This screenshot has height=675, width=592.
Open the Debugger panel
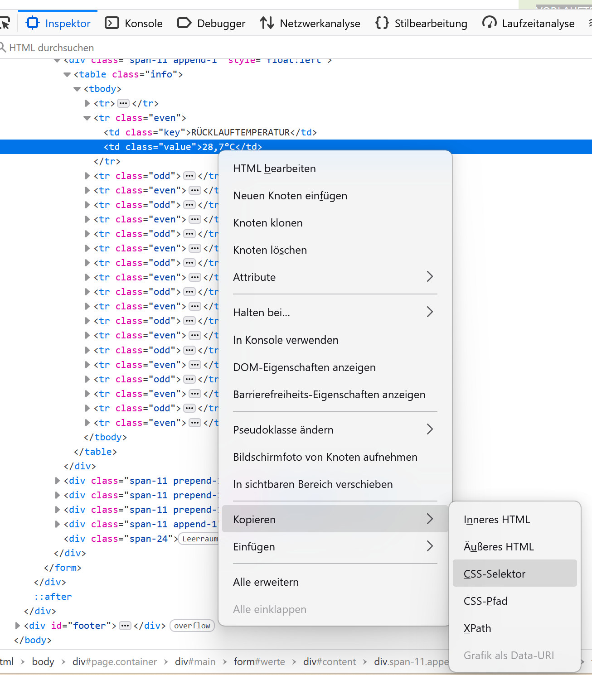pyautogui.click(x=211, y=23)
